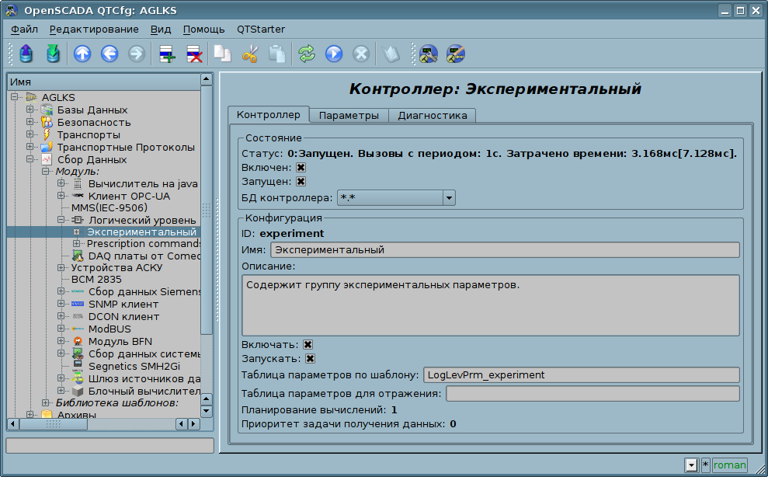Go up one level with the up arrow icon
The height and width of the screenshot is (477, 768).
(x=82, y=54)
